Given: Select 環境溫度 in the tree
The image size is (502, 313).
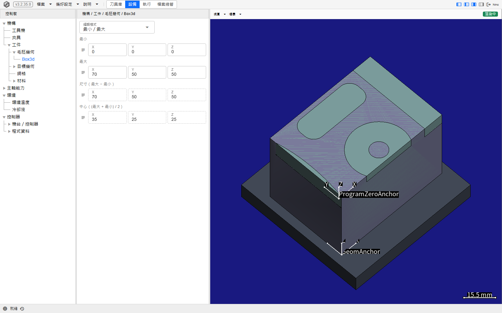Looking at the screenshot, I should coord(21,102).
